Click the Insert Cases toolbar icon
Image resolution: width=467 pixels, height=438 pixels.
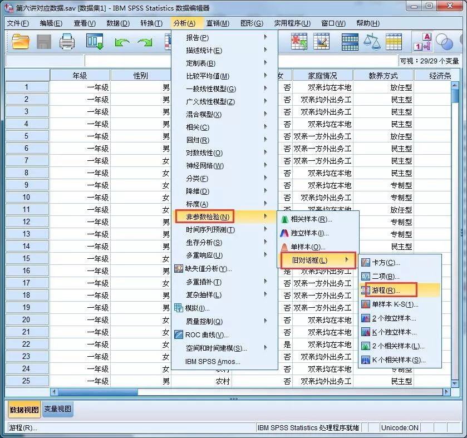pos(299,41)
